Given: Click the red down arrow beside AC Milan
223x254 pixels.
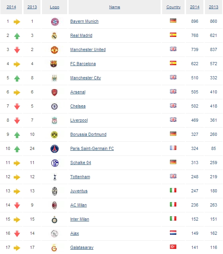Looking at the screenshot, I should click(x=17, y=205).
